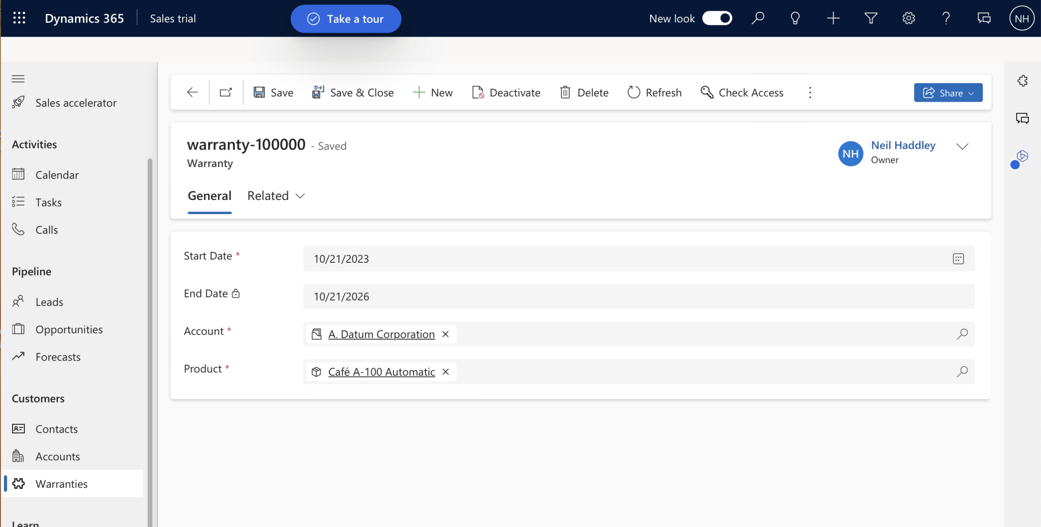
Task: Click the Take a tour button
Action: (x=346, y=19)
